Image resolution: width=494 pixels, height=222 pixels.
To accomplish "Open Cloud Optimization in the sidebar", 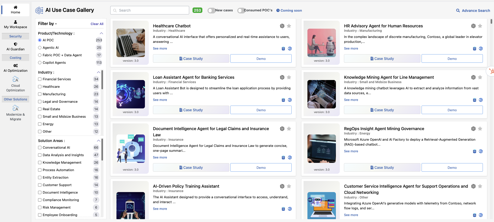I will coord(16,84).
